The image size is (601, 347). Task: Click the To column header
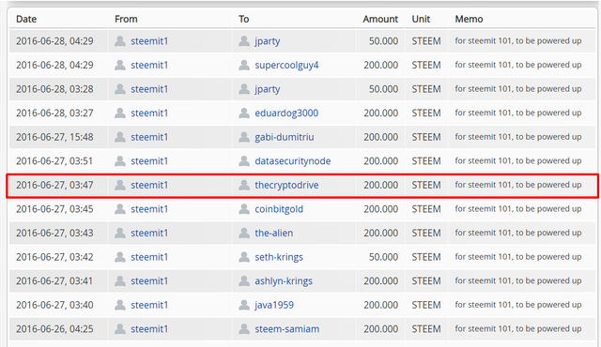[x=244, y=19]
